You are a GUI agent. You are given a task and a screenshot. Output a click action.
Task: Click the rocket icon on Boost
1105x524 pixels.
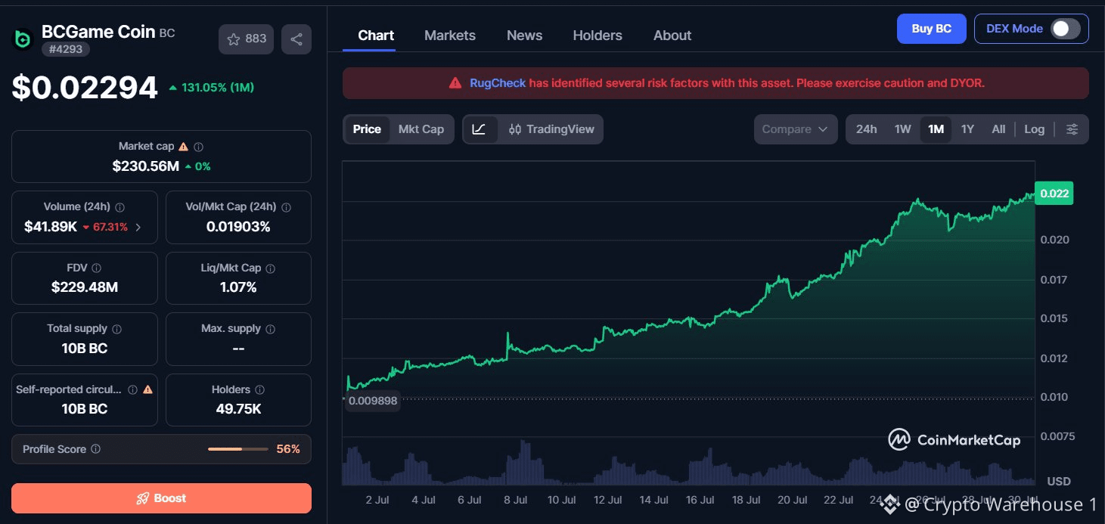142,498
